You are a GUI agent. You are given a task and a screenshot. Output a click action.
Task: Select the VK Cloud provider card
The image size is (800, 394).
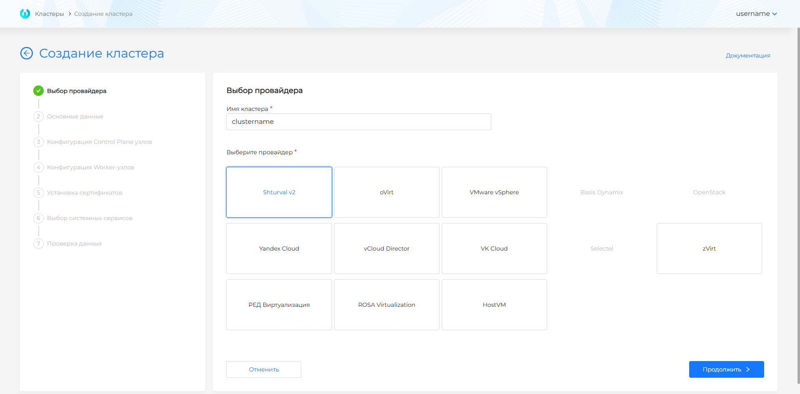(x=494, y=248)
